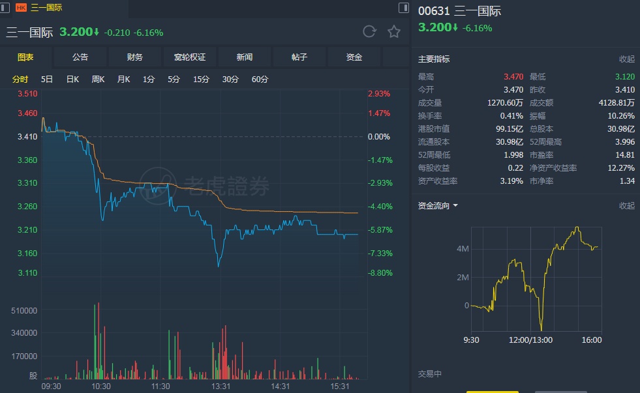Open the 资金流向 dropdown arrow

pyautogui.click(x=455, y=206)
